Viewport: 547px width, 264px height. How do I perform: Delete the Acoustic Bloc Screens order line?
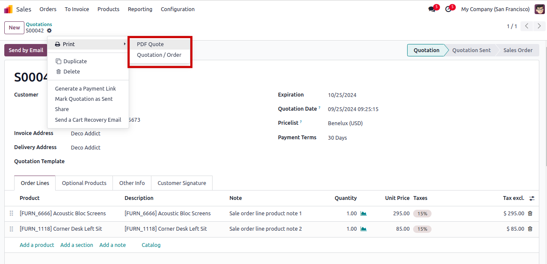530,214
